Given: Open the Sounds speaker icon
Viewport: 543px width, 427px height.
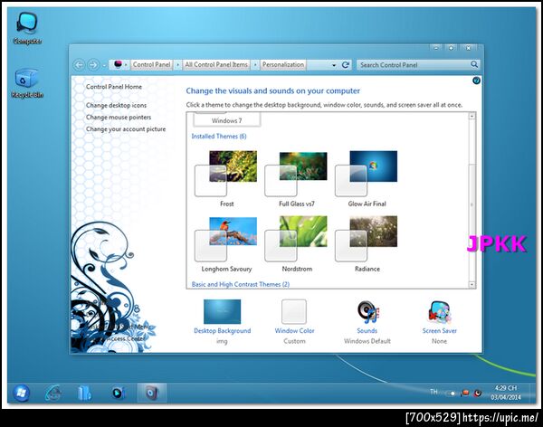Looking at the screenshot, I should [367, 311].
